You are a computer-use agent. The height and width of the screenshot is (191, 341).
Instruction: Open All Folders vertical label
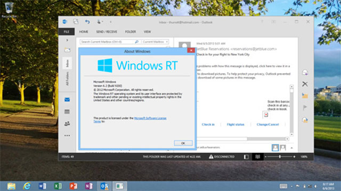pos(67,79)
